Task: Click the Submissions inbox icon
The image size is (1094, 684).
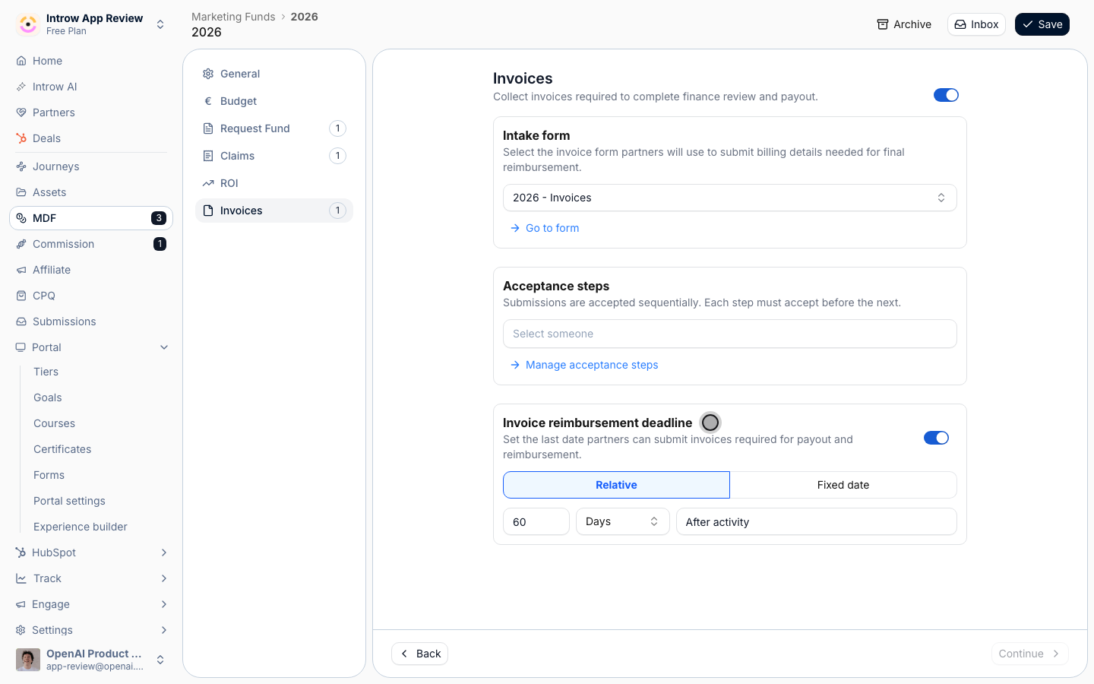Action: click(x=21, y=321)
